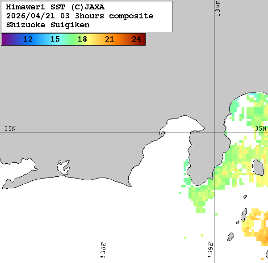This screenshot has width=268, height=263.
Task: Click the large gray island east of the peninsula
Action: tap(258, 168)
